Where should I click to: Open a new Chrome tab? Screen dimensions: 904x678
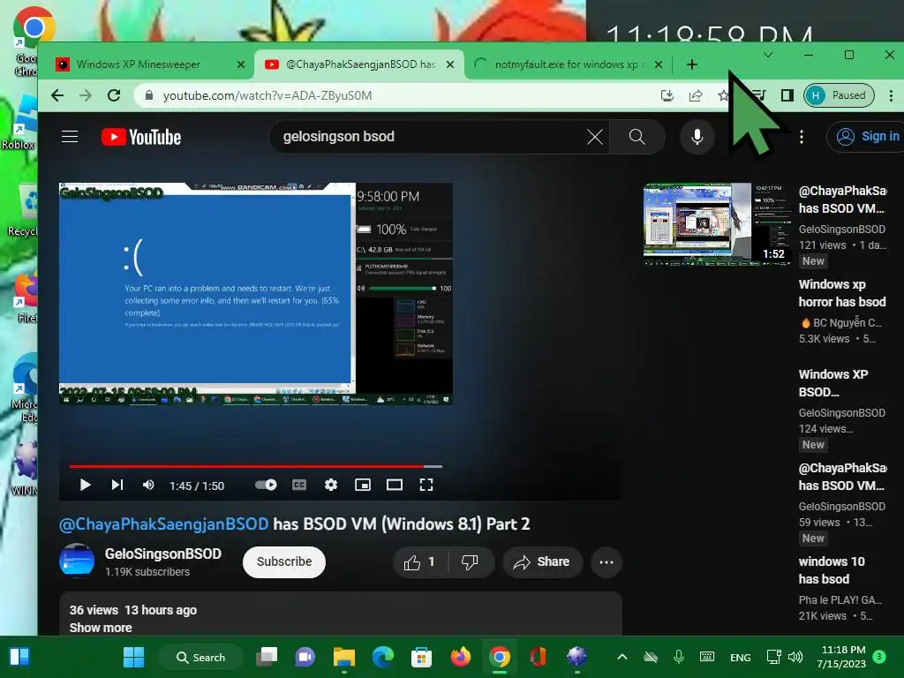click(692, 64)
